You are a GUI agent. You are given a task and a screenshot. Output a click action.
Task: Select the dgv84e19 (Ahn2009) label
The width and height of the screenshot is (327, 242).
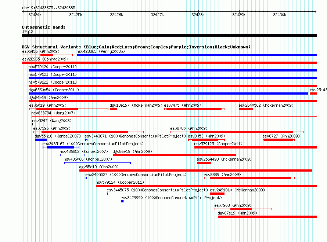click(x=48, y=98)
